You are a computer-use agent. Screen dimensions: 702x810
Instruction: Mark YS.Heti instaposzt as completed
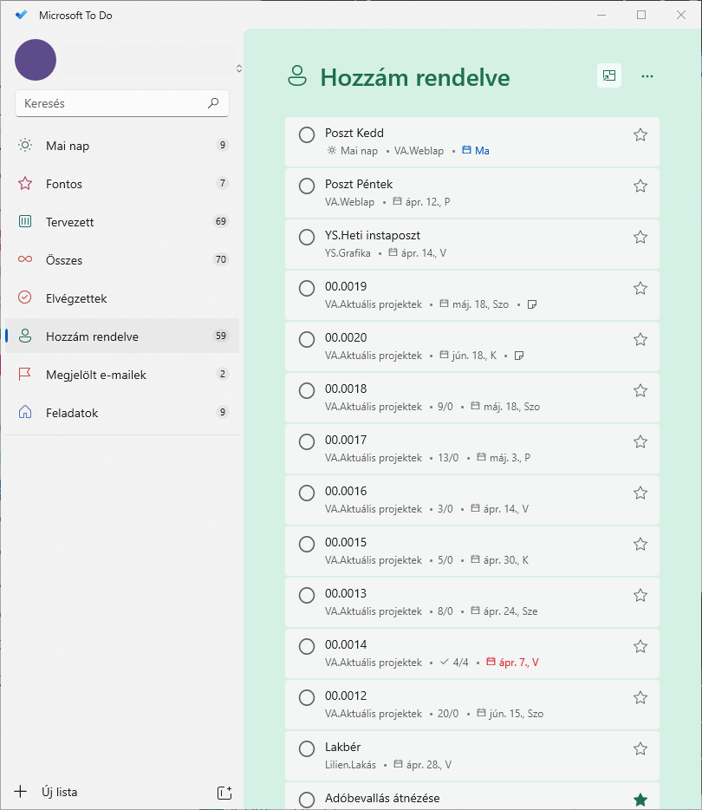coord(307,237)
